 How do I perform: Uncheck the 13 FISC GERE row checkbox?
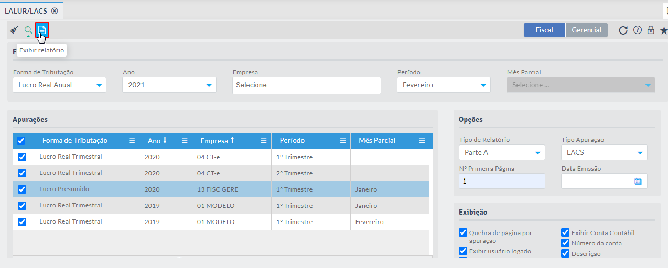point(22,189)
